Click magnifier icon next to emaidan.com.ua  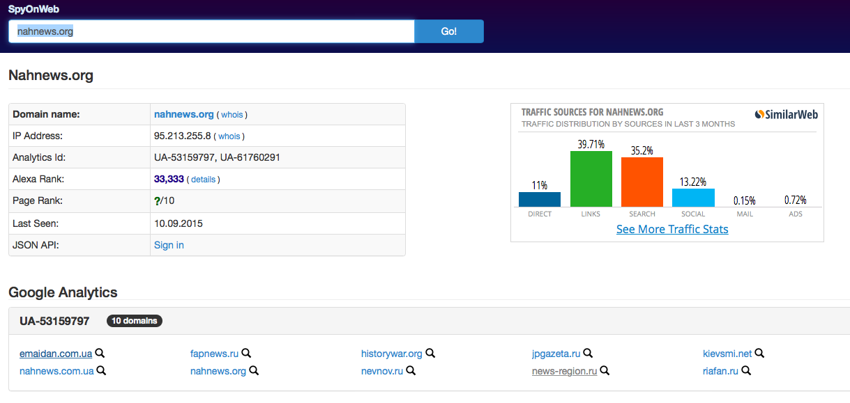point(100,354)
